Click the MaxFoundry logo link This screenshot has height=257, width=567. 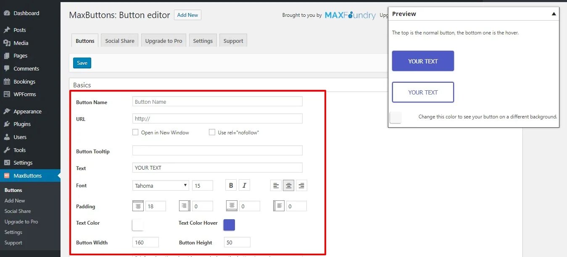(350, 15)
